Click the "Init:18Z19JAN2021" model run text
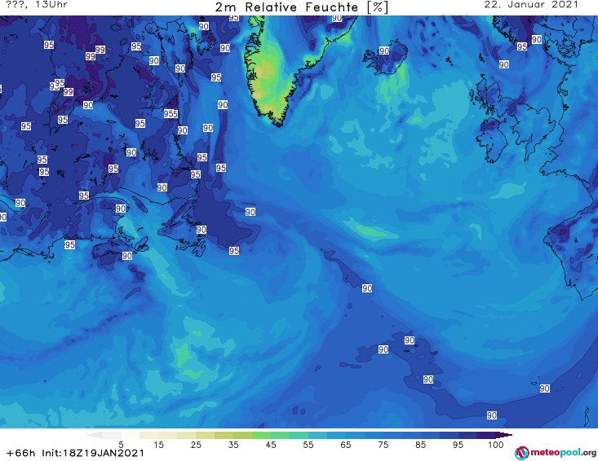 (94, 453)
